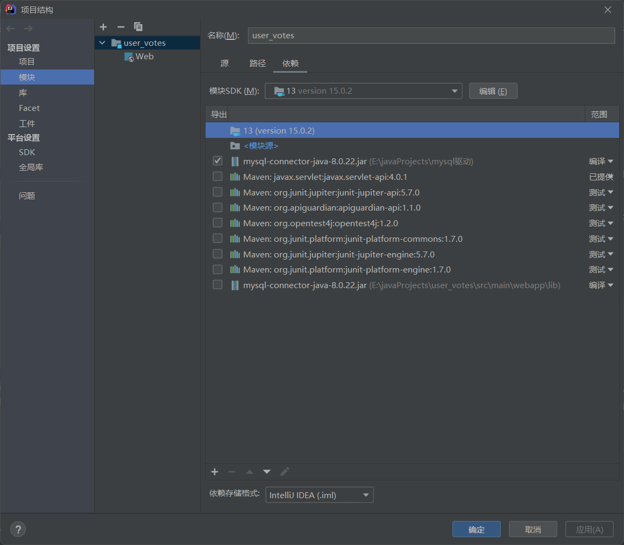Check the javax.servlet-api:4.0.1 export checkbox
The width and height of the screenshot is (624, 545).
point(217,176)
